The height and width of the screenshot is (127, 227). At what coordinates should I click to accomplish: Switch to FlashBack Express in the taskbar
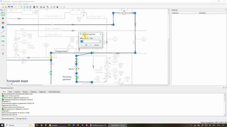(99, 125)
